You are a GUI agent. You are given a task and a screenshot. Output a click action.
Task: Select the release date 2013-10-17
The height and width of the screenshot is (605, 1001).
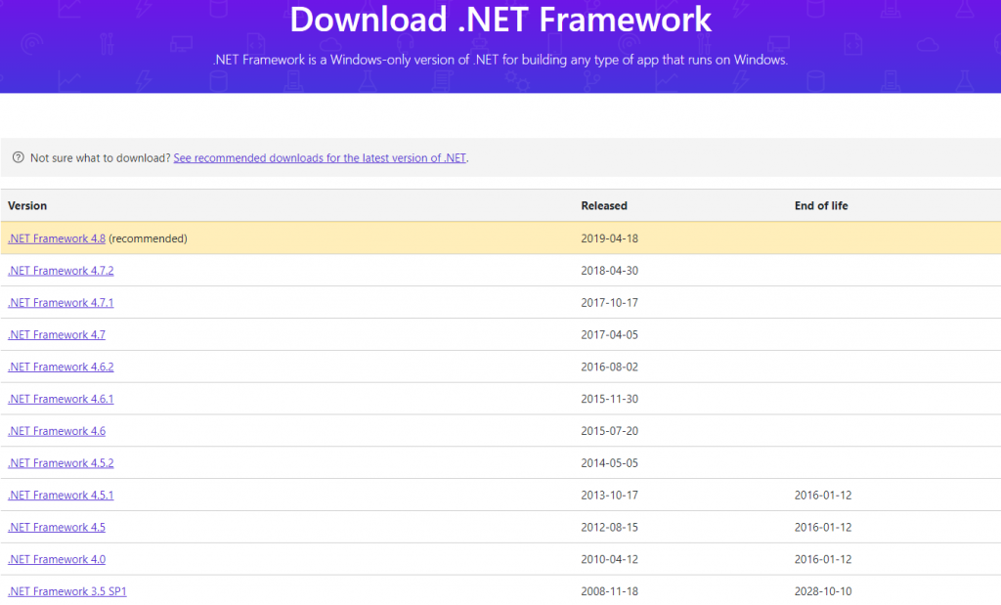pos(609,496)
